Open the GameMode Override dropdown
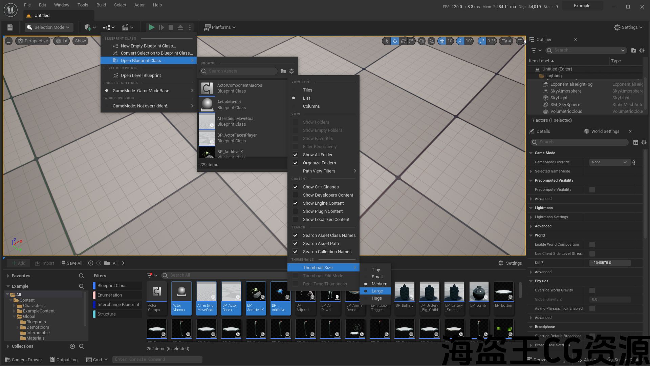 [609, 162]
